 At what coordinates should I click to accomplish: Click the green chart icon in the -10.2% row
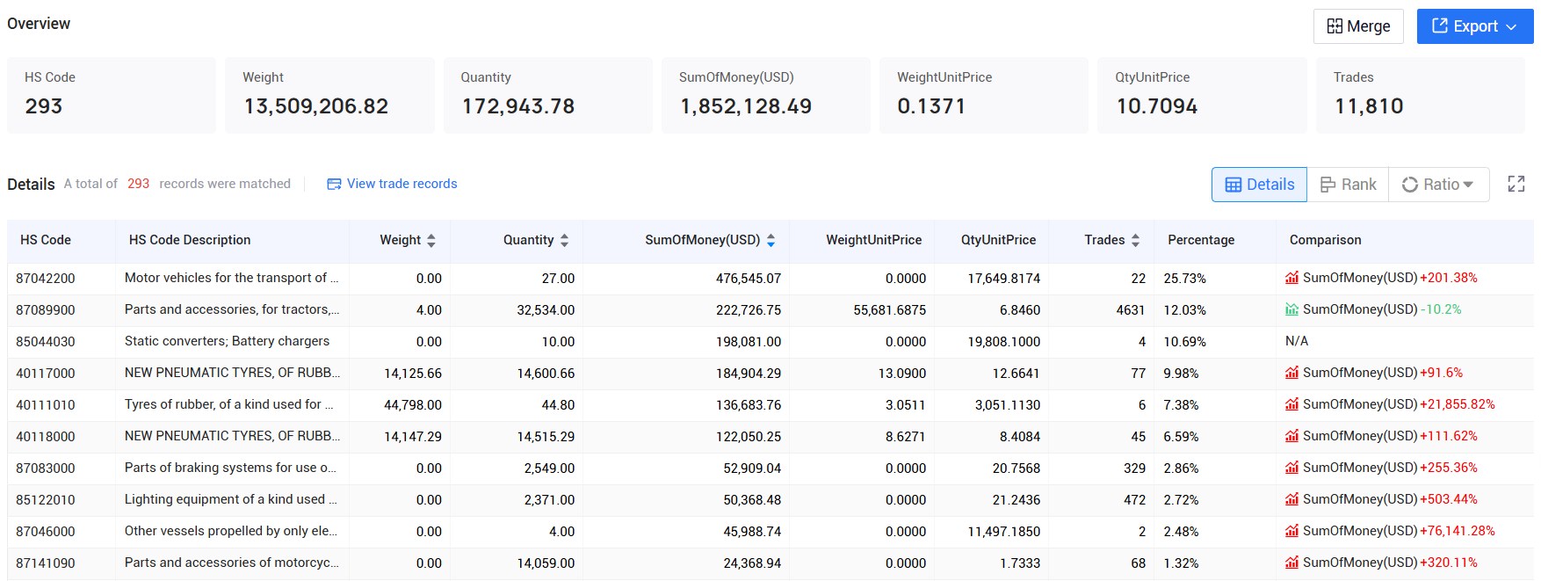1291,309
